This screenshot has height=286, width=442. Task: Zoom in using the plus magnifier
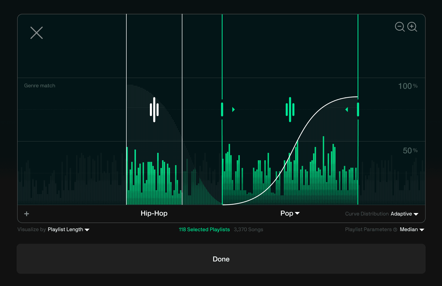pyautogui.click(x=412, y=27)
